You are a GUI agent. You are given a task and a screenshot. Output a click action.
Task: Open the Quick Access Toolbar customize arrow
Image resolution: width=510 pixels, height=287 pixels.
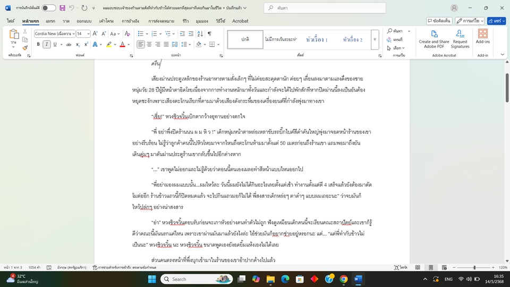point(93,8)
